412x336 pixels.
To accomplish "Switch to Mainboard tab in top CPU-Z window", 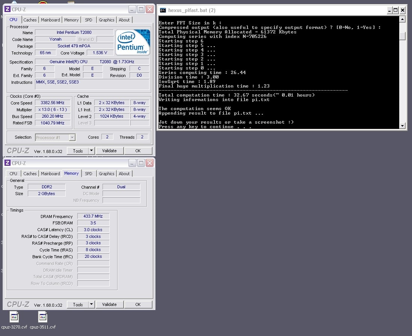I will click(50, 20).
